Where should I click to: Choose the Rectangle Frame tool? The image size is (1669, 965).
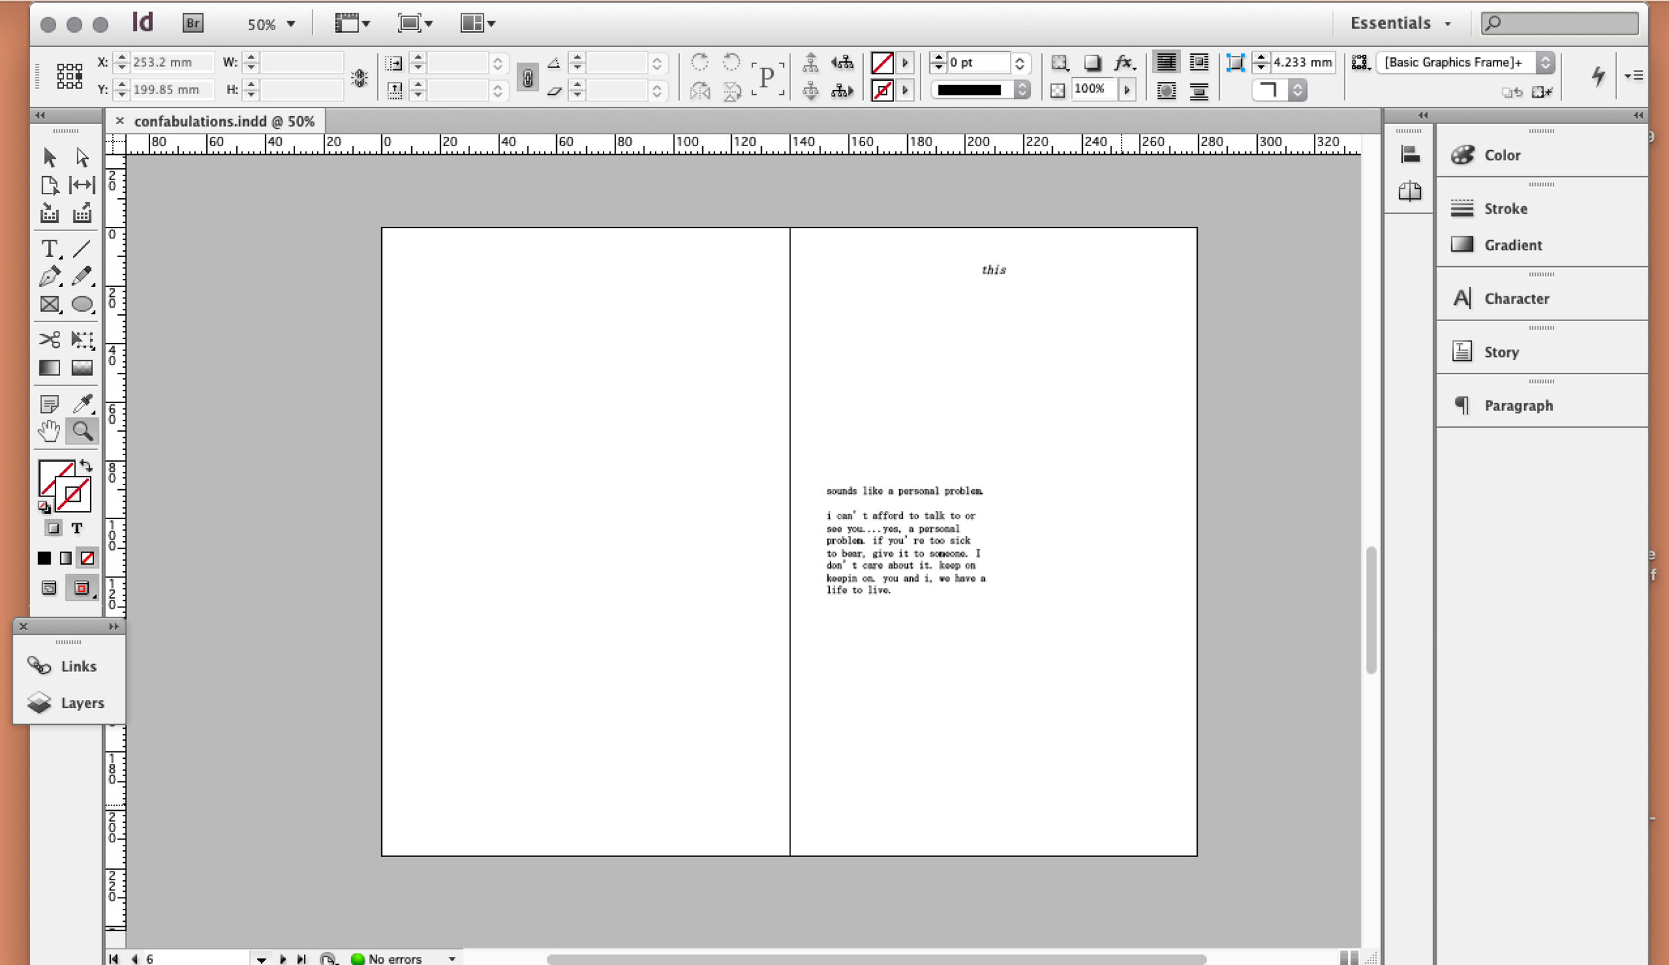click(x=49, y=304)
